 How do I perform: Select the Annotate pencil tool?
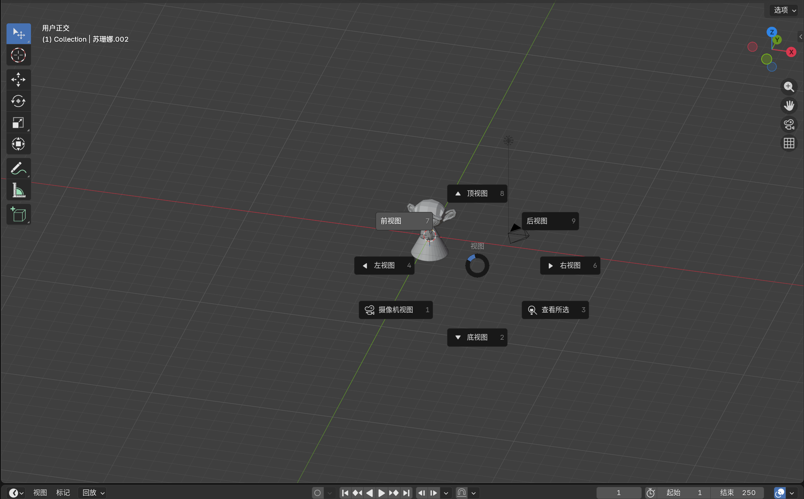[18, 168]
